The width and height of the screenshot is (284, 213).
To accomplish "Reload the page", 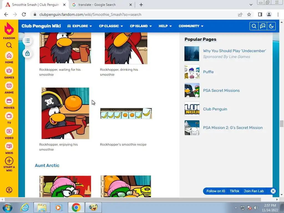I will [x=24, y=14].
